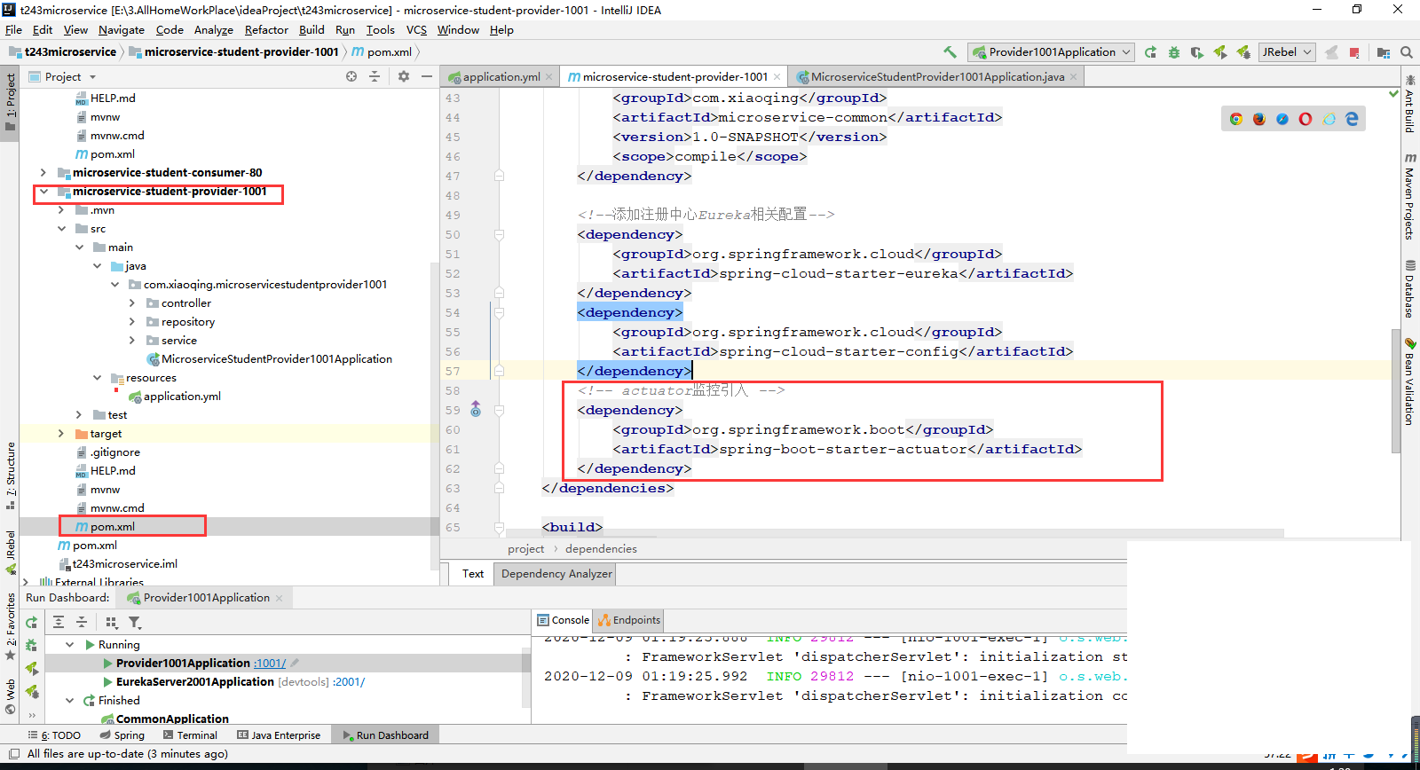The image size is (1420, 770).
Task: Open :1001/ link for Provider1001Application
Action: tap(270, 664)
